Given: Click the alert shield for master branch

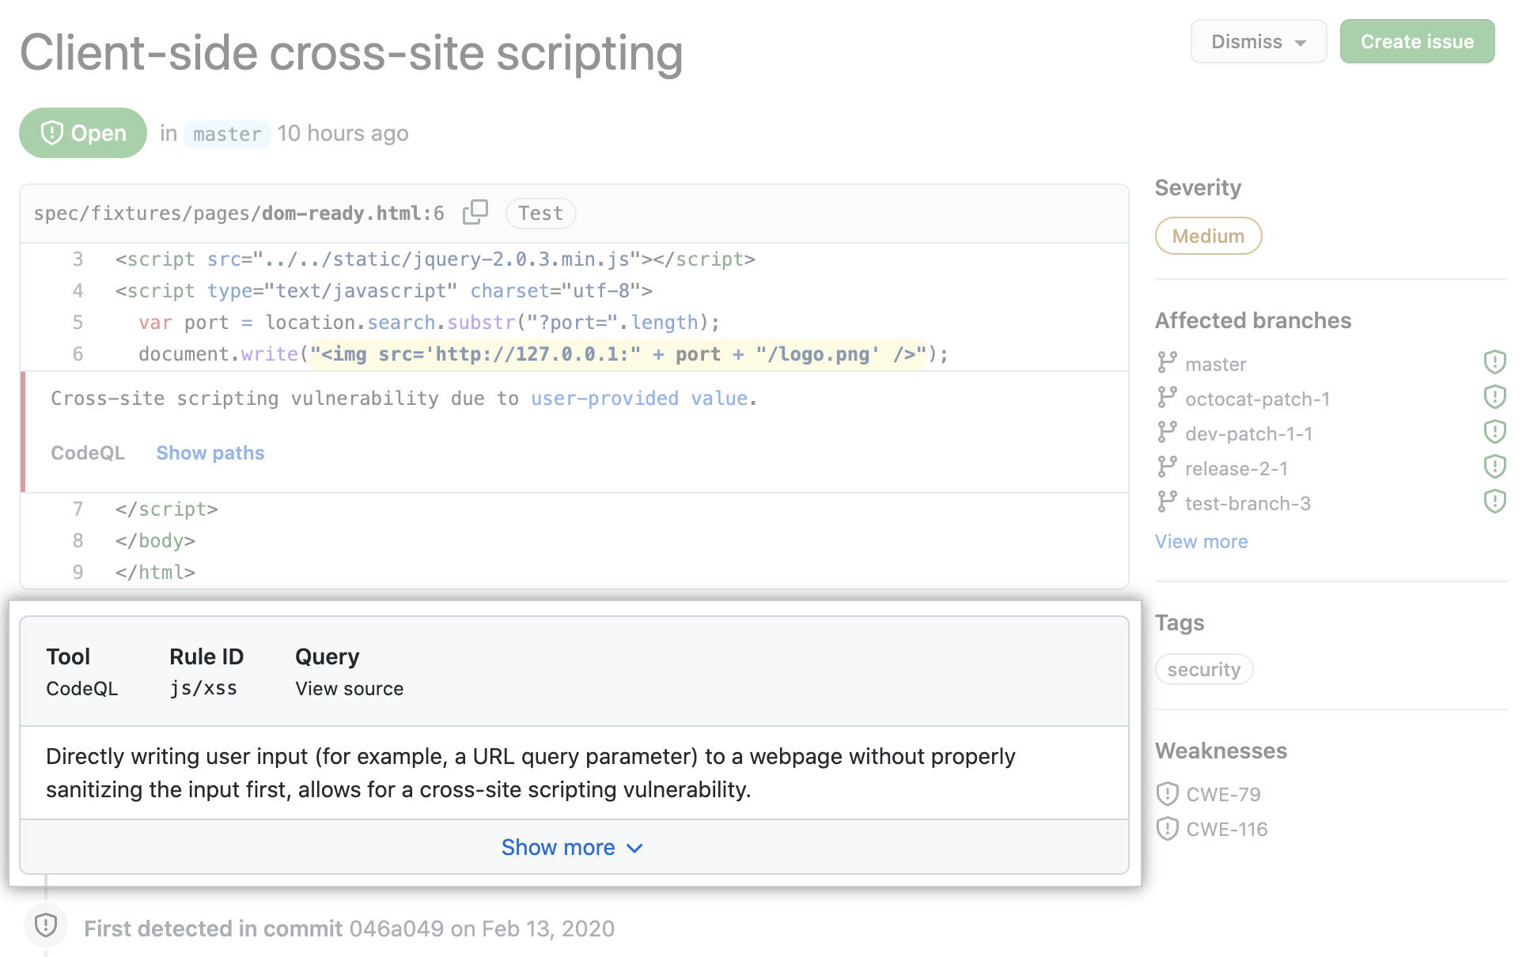Looking at the screenshot, I should (x=1494, y=362).
